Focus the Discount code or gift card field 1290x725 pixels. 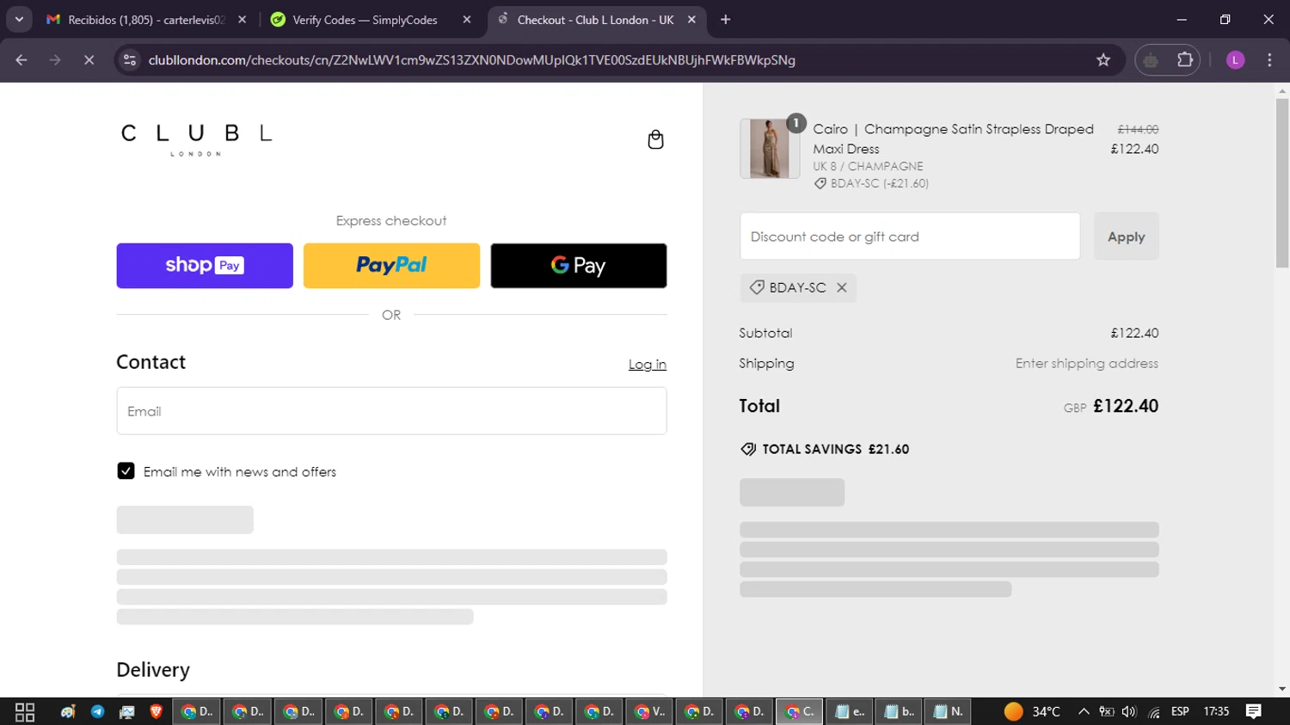point(910,237)
